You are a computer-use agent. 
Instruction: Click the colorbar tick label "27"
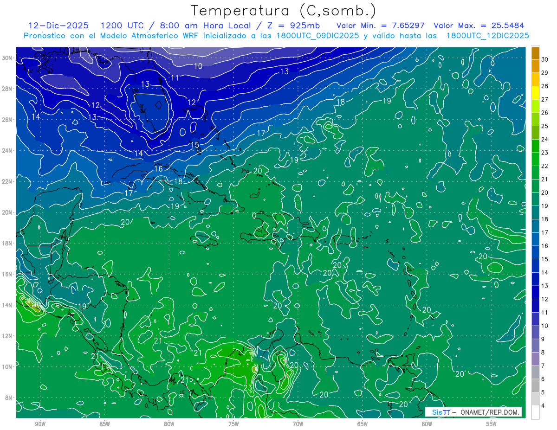[x=544, y=99]
